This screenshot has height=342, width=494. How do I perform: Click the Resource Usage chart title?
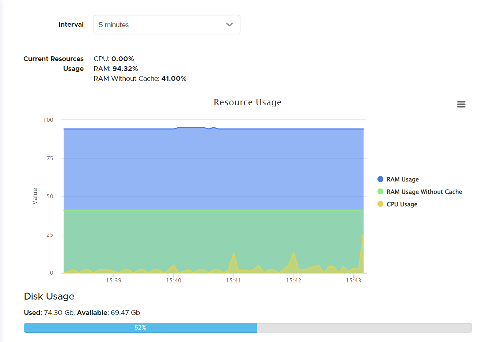click(x=247, y=102)
